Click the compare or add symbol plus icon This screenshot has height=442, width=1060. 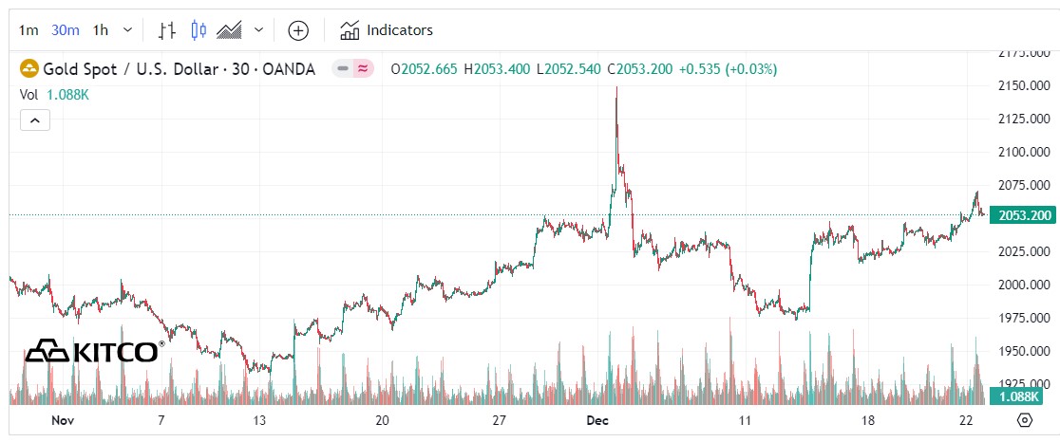coord(298,30)
